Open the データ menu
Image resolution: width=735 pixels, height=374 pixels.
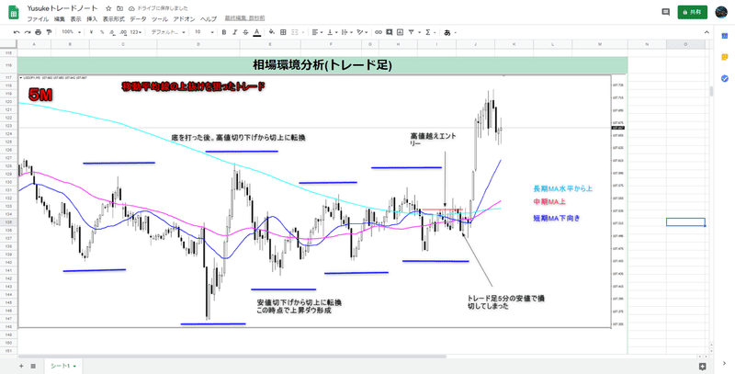pos(138,19)
